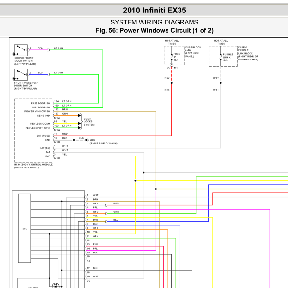Screen dimensions: 288x288
Task: Click the M95 ground symbol
Action: [x=87, y=140]
